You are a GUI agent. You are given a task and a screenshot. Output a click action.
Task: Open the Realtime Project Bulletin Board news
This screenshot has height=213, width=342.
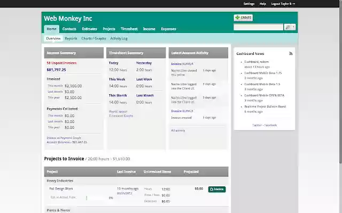[x=265, y=106]
